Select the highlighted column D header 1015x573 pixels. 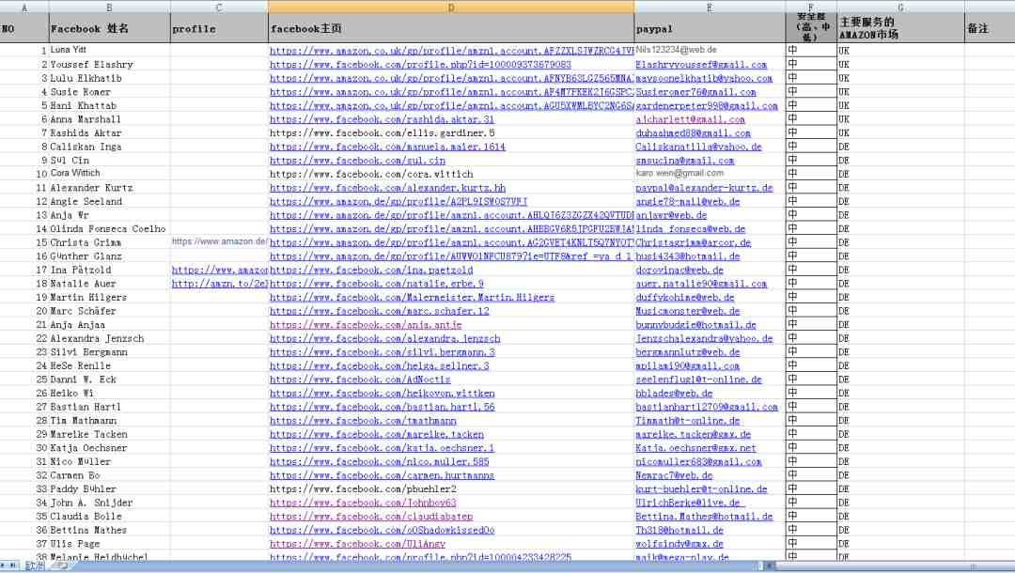pos(451,8)
